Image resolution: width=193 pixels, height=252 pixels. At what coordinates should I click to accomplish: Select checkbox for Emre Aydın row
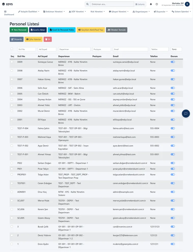(12, 244)
